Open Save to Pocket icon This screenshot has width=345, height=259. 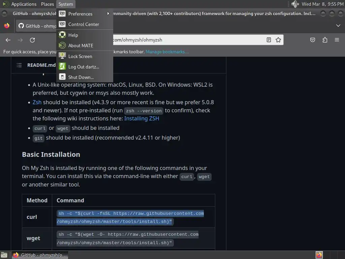coord(312,40)
